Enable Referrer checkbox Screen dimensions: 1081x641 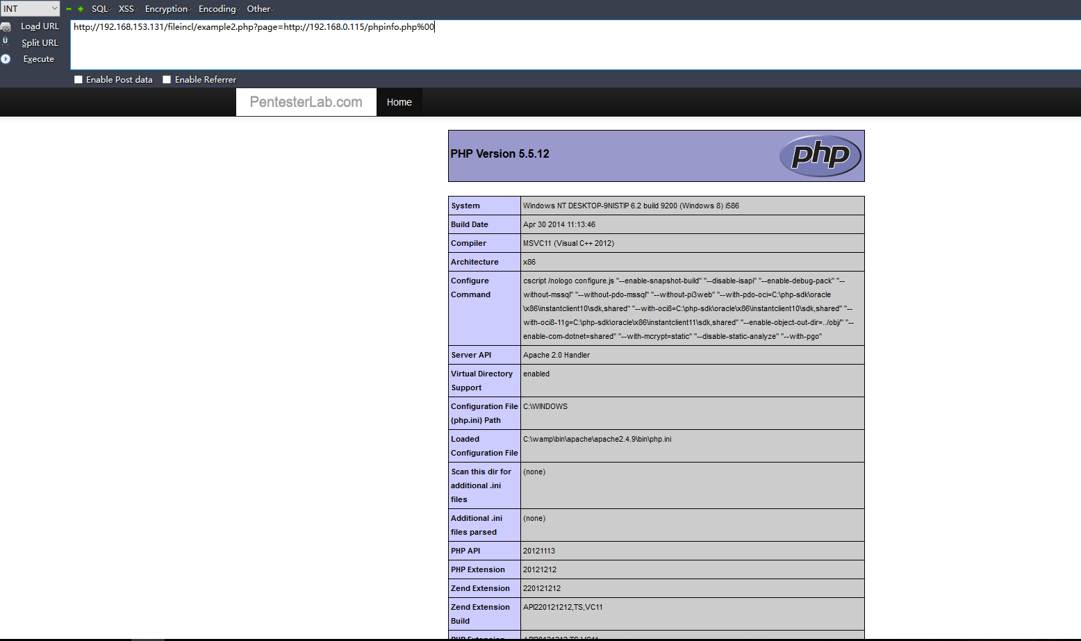pos(167,80)
